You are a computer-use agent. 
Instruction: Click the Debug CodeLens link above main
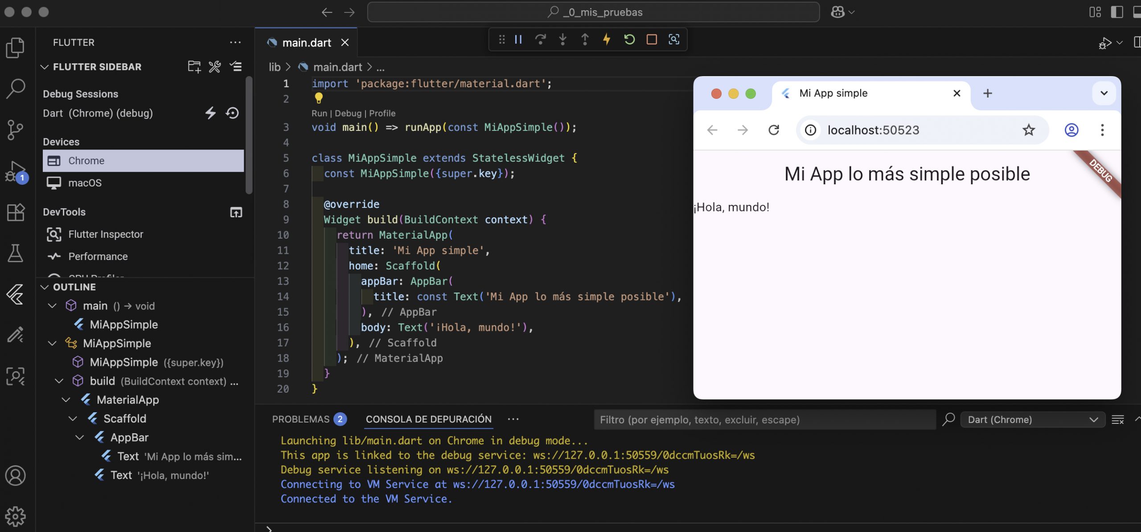[x=348, y=113]
